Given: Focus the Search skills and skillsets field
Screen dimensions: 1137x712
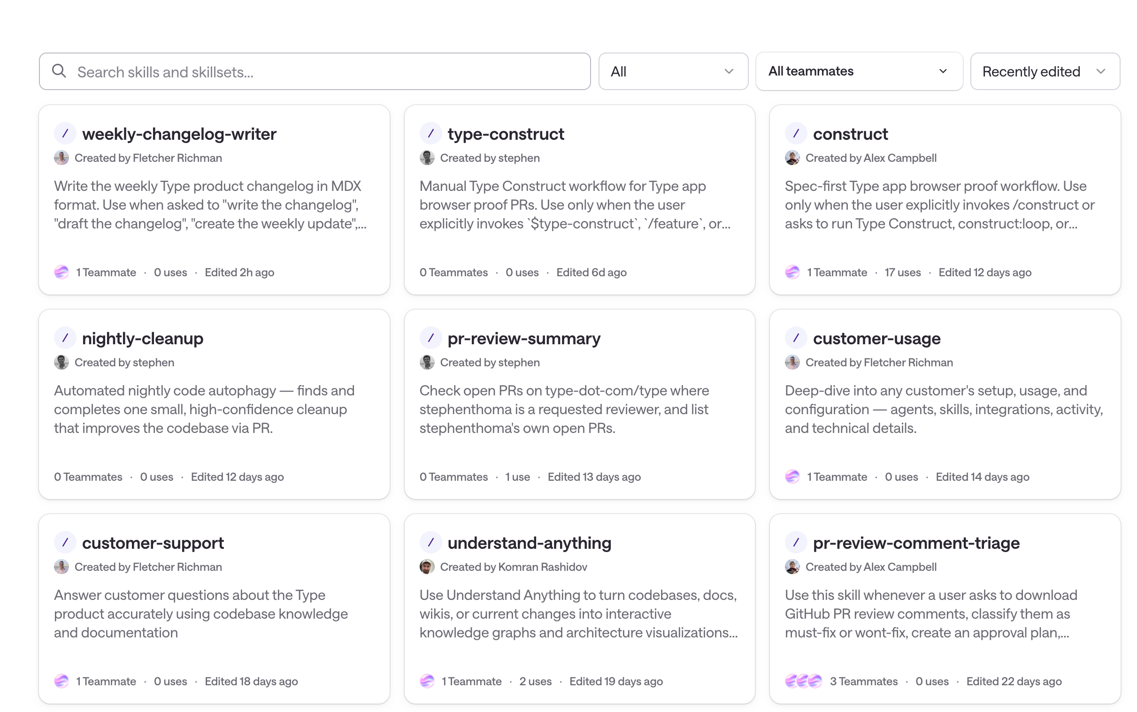Looking at the screenshot, I should click(314, 72).
